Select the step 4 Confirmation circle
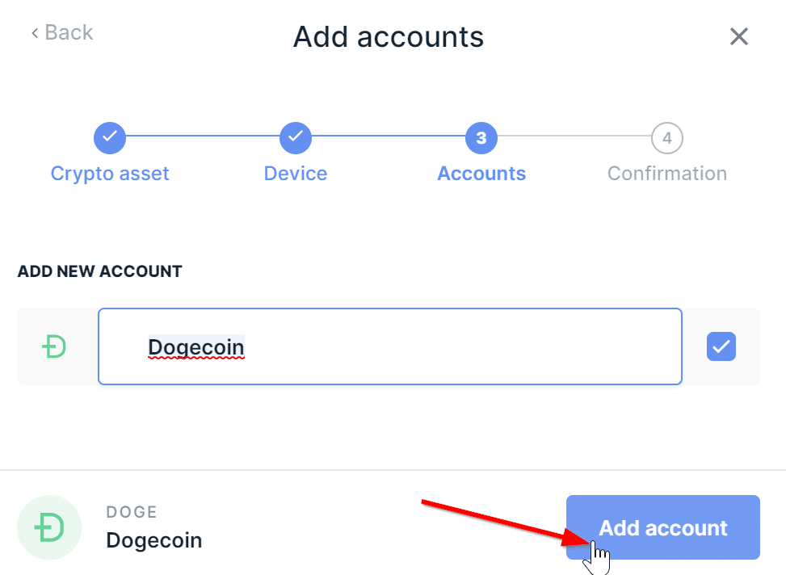786x575 pixels. coord(667,138)
